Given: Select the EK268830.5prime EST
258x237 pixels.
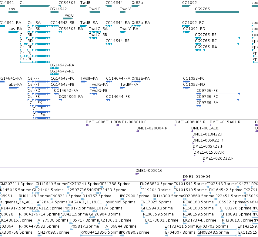Looking at the screenshot, I should coord(141,187).
